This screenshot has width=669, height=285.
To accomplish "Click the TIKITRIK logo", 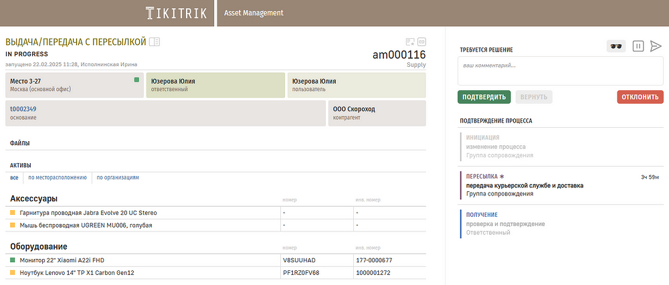I will 176,13.
